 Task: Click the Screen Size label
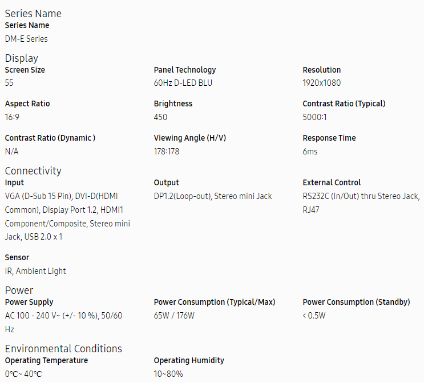pos(25,70)
